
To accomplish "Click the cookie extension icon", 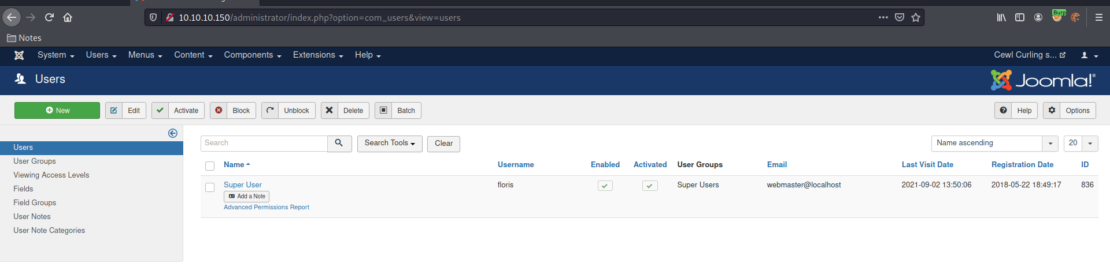I will pos(1075,17).
